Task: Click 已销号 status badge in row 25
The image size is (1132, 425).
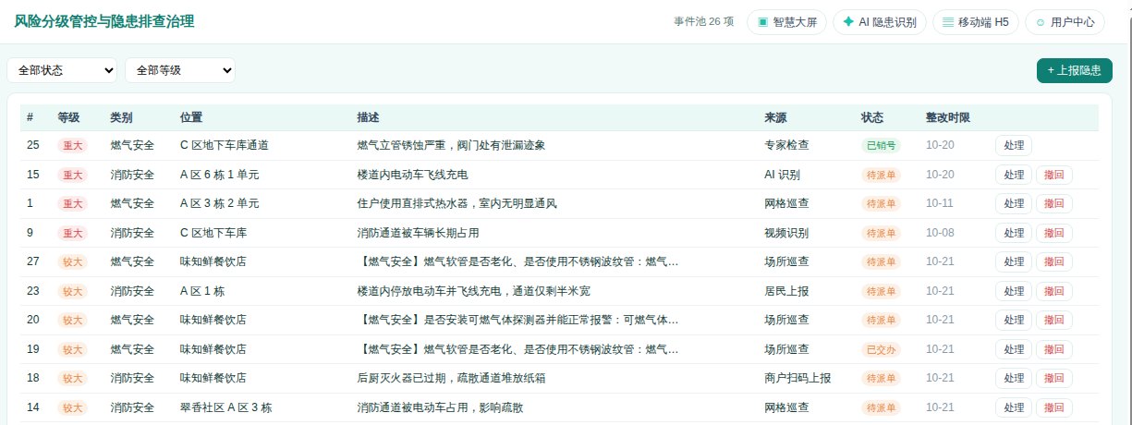Action: [x=881, y=145]
